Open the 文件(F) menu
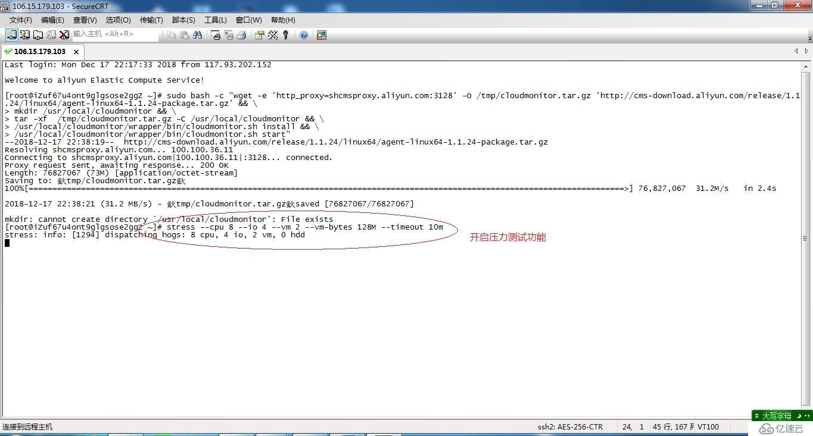This screenshot has width=813, height=436. click(x=21, y=20)
